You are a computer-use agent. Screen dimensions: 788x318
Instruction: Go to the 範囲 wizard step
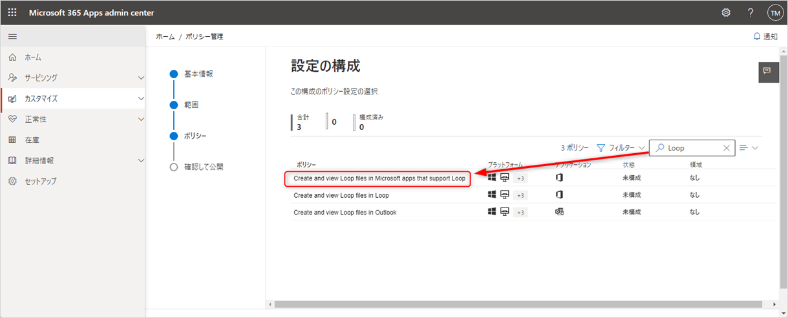coord(191,105)
